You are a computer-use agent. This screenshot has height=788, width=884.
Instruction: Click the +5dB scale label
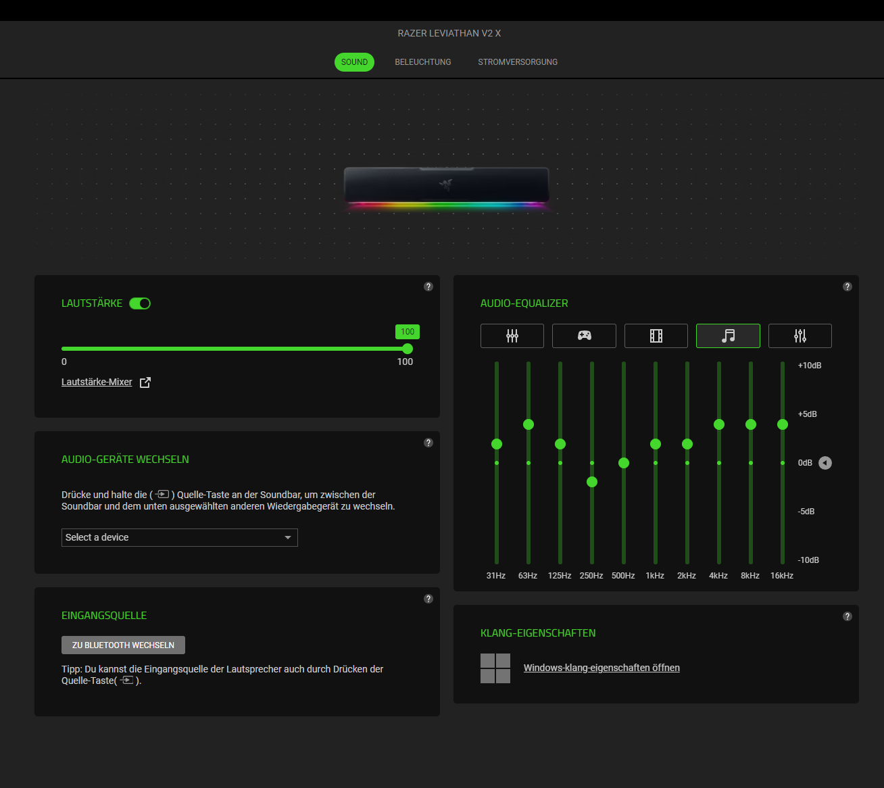[x=808, y=414]
